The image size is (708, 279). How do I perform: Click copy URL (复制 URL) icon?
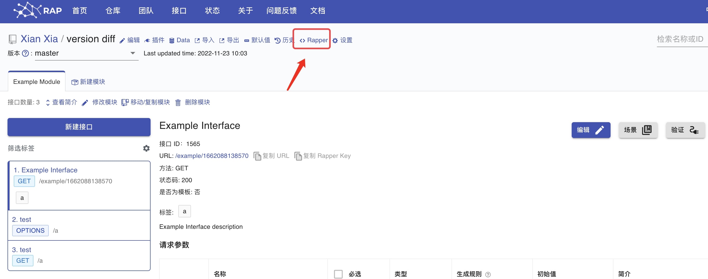click(257, 156)
